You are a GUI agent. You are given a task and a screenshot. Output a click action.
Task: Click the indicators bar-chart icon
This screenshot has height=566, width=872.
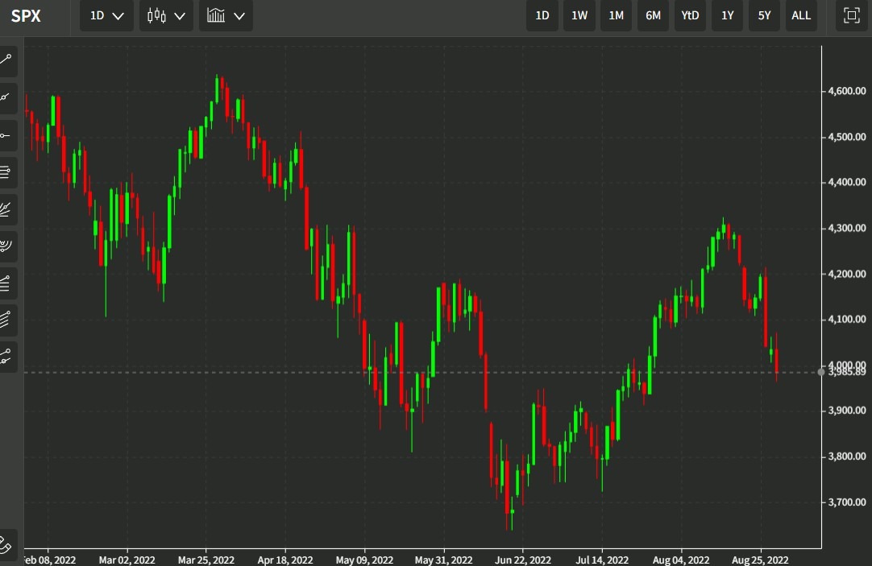click(x=216, y=15)
